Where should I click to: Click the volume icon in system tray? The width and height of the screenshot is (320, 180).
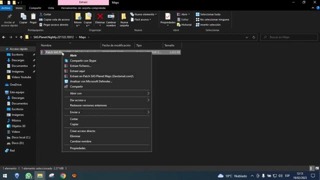280,175
